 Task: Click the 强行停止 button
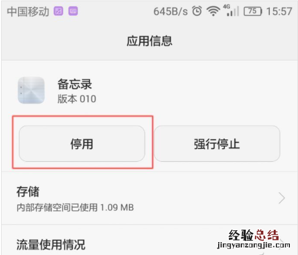[217, 143]
